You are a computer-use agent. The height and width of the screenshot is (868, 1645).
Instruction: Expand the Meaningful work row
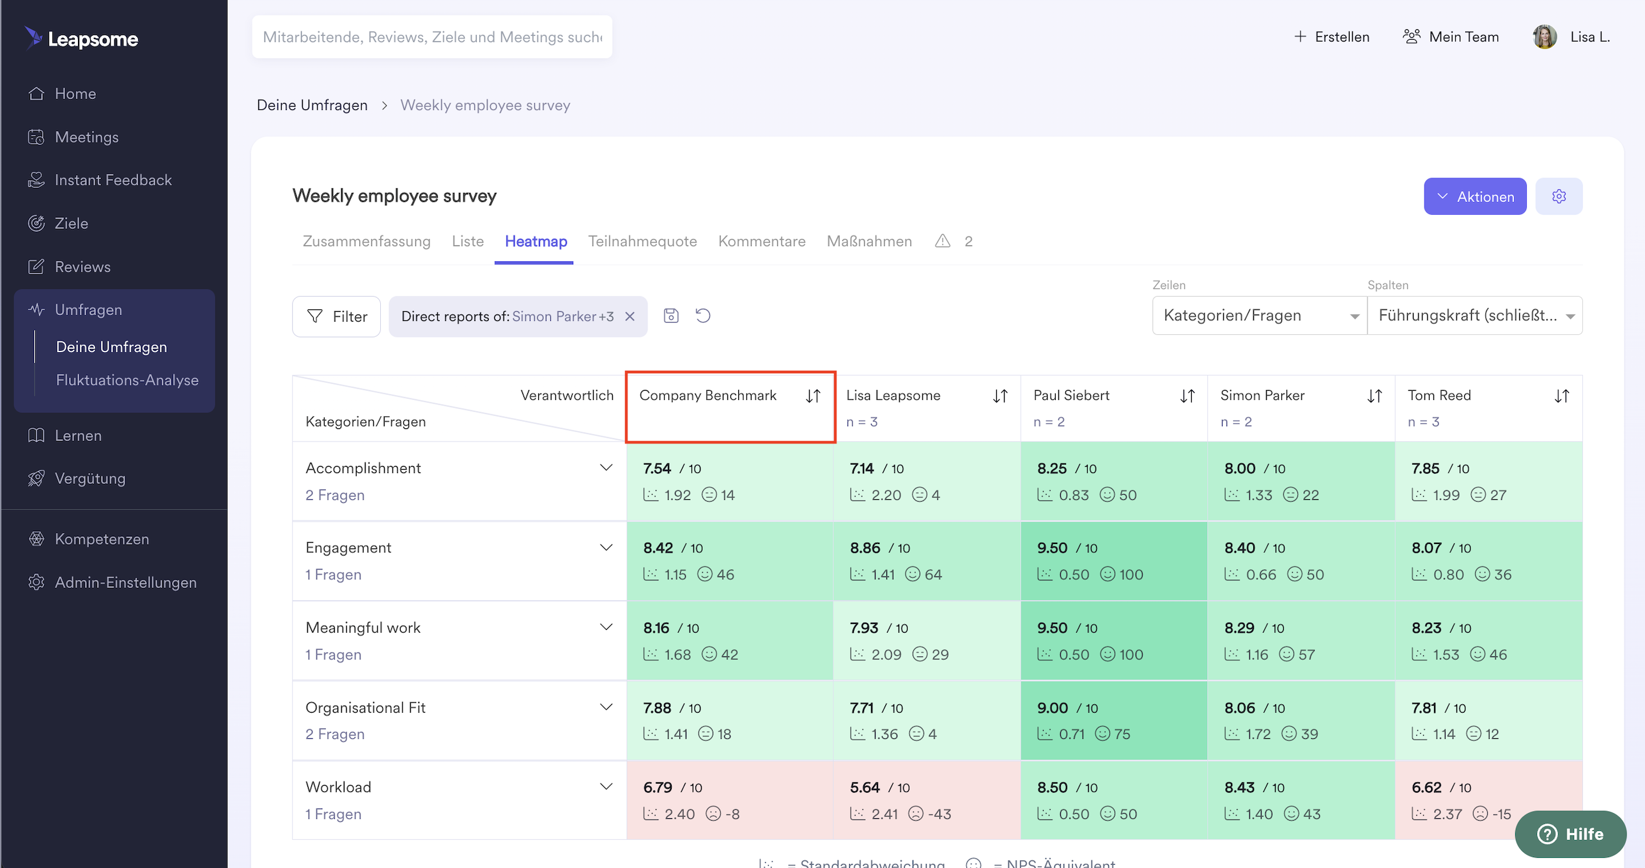tap(606, 627)
